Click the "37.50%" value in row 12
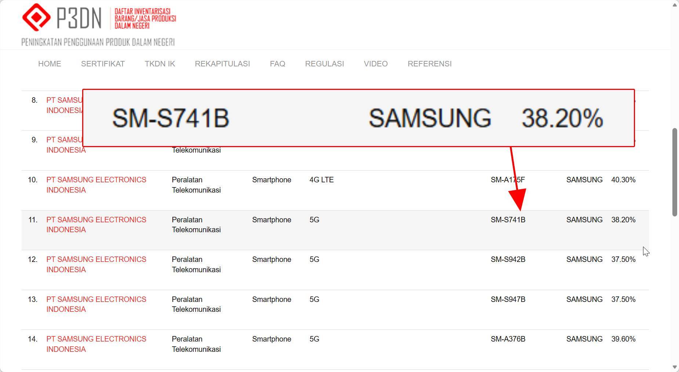Viewport: 679px width, 372px height. pos(623,259)
